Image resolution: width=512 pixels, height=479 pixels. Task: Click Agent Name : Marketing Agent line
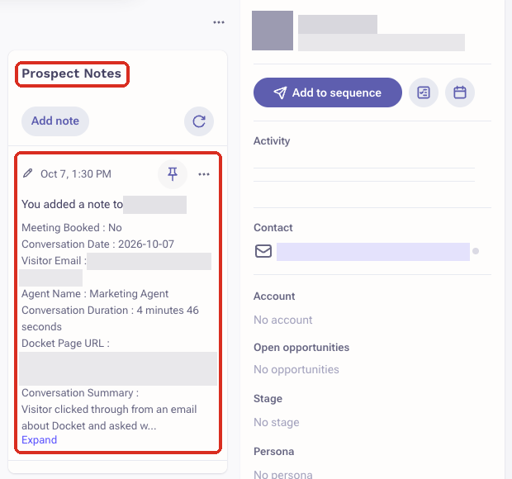click(x=95, y=294)
